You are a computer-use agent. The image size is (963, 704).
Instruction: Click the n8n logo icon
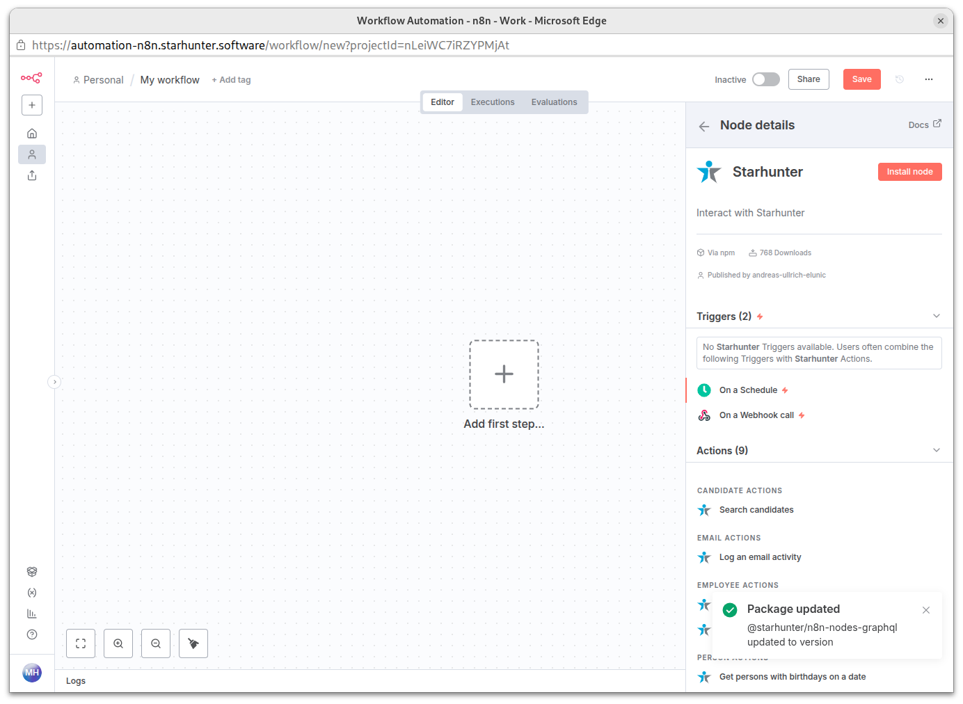pos(31,78)
